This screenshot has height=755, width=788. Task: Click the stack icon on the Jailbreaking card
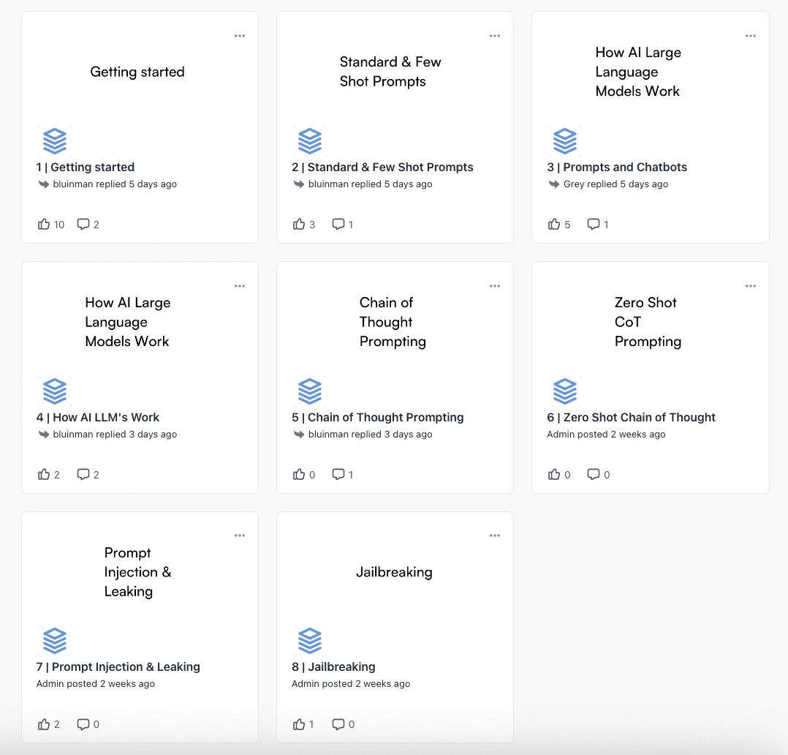(x=310, y=641)
